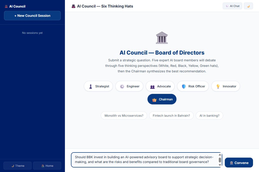Image resolution: width=259 pixels, height=172 pixels.
Task: Click the chess pawn Strategist icon
Action: tap(90, 86)
